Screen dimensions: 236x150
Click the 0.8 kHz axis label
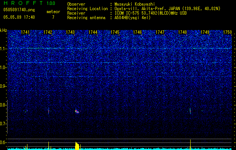pos(3,105)
